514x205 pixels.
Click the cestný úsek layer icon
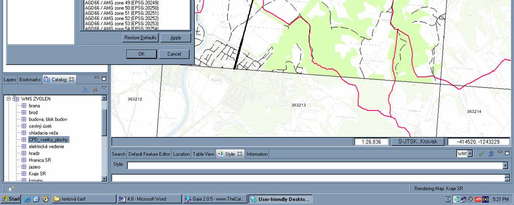24,126
